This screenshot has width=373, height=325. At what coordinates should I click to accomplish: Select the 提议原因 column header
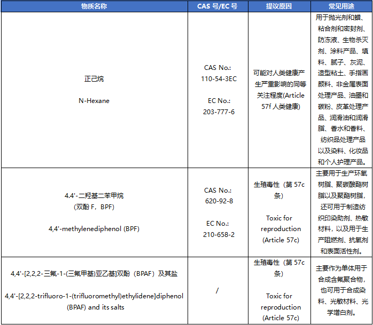pos(279,6)
